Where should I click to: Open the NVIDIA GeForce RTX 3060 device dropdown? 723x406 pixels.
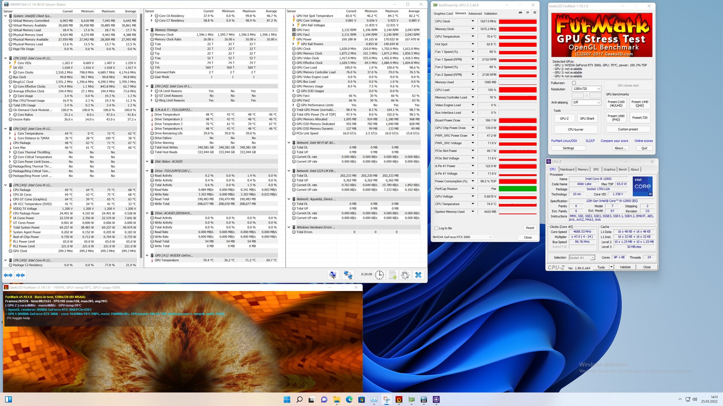click(462, 237)
